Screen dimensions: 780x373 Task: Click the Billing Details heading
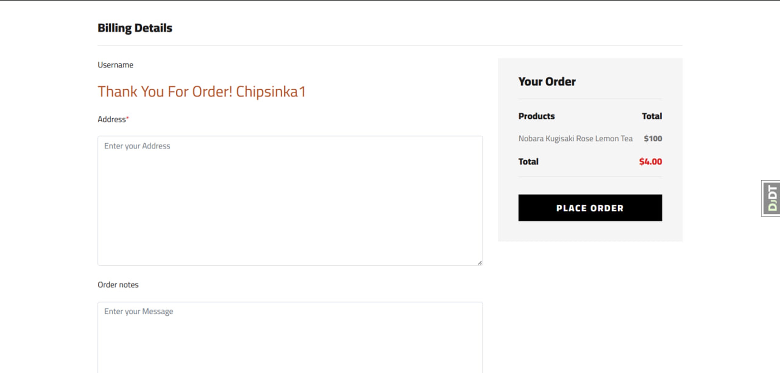click(135, 28)
